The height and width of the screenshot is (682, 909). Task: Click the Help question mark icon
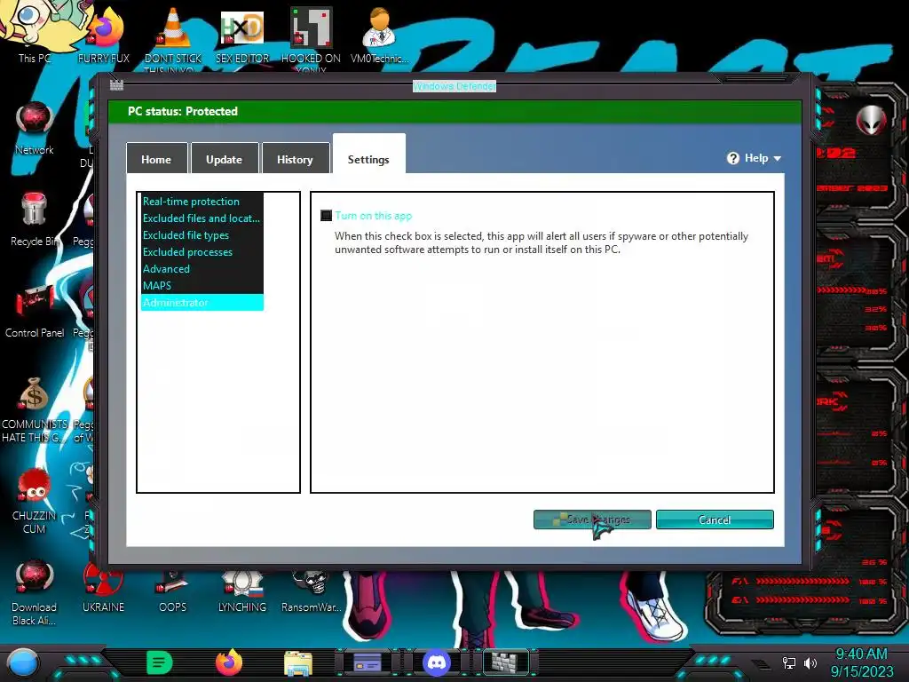point(733,158)
